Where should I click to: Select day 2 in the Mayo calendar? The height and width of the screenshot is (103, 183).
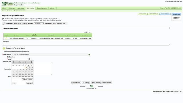[x=29, y=68]
